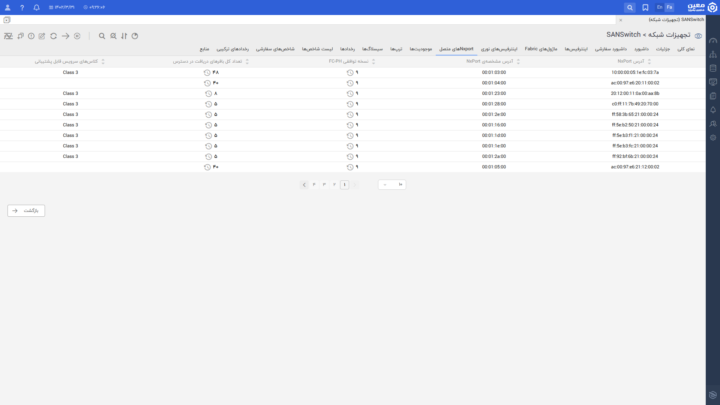This screenshot has width=720, height=405.
Task: Click the right arrow toolbar icon
Action: [66, 36]
